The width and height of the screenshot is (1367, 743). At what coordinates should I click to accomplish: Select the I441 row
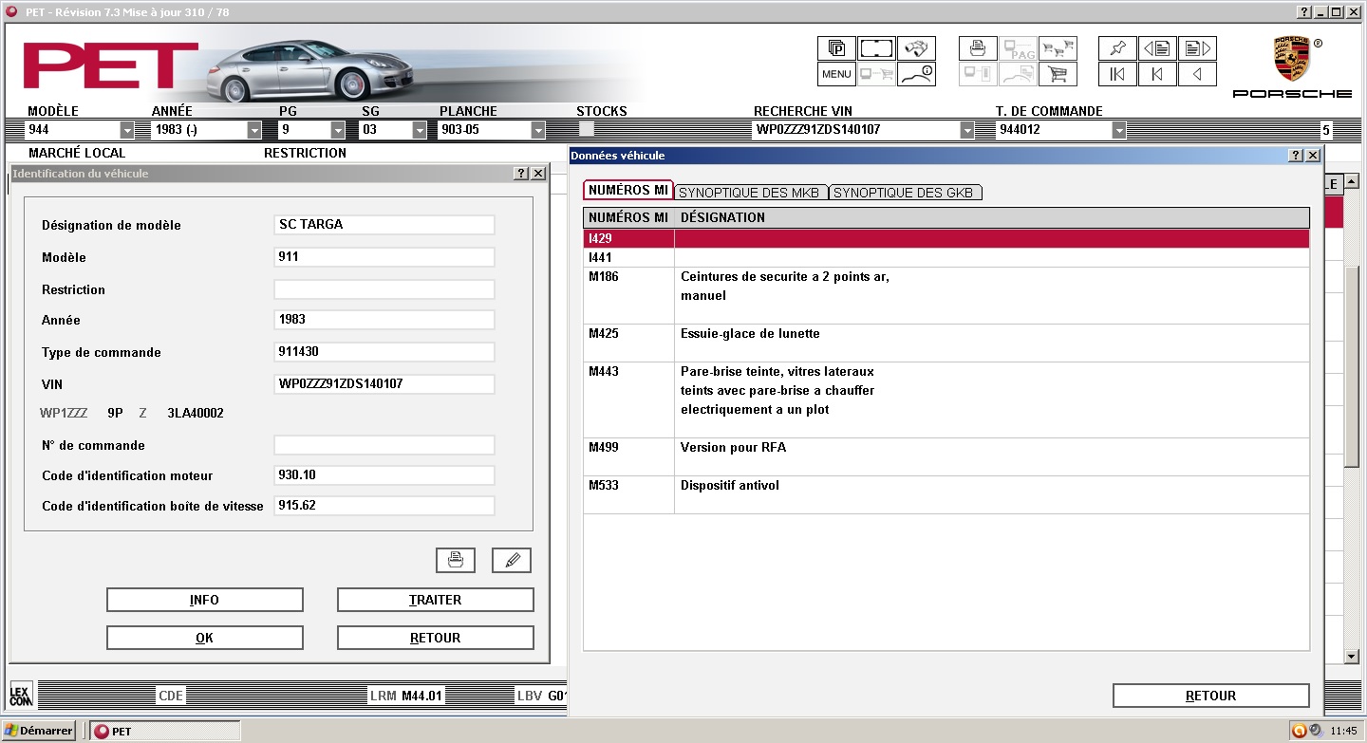click(x=946, y=258)
